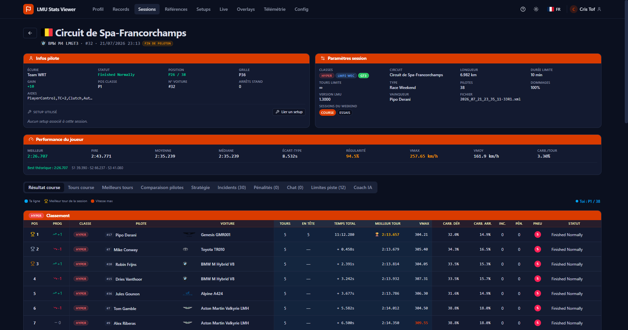Screen dimensions: 628x330
Task: Click the Setup utilisé wrench icon
Action: coord(29,112)
